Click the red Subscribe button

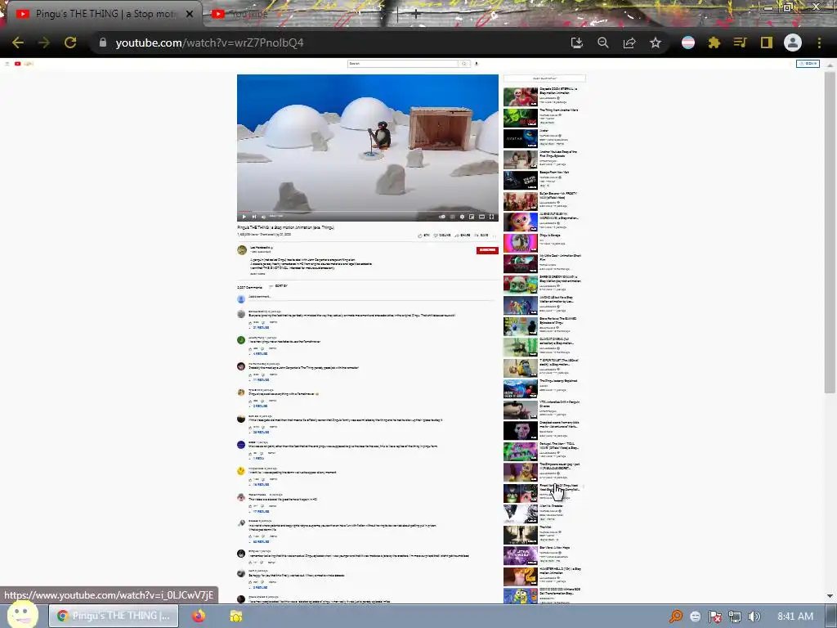point(487,250)
